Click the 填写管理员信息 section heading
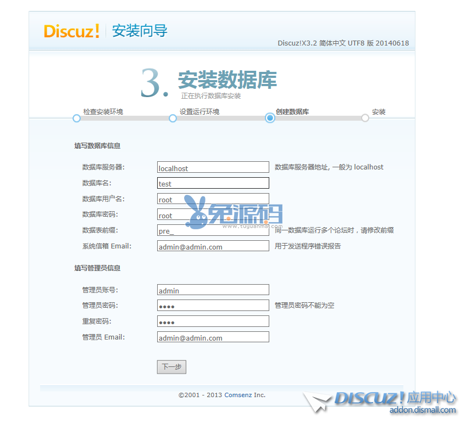Image resolution: width=466 pixels, height=424 pixels. (97, 268)
